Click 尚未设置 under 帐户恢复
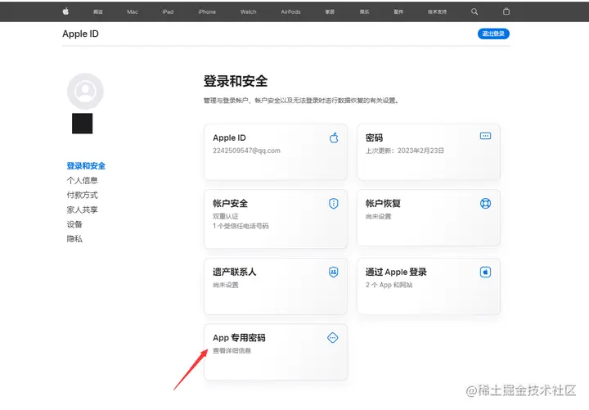The image size is (589, 410). click(378, 217)
